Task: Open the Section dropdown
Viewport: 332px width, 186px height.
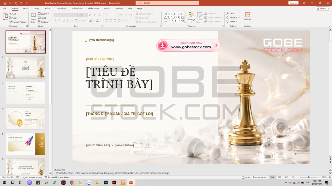Action: pyautogui.click(x=43, y=22)
